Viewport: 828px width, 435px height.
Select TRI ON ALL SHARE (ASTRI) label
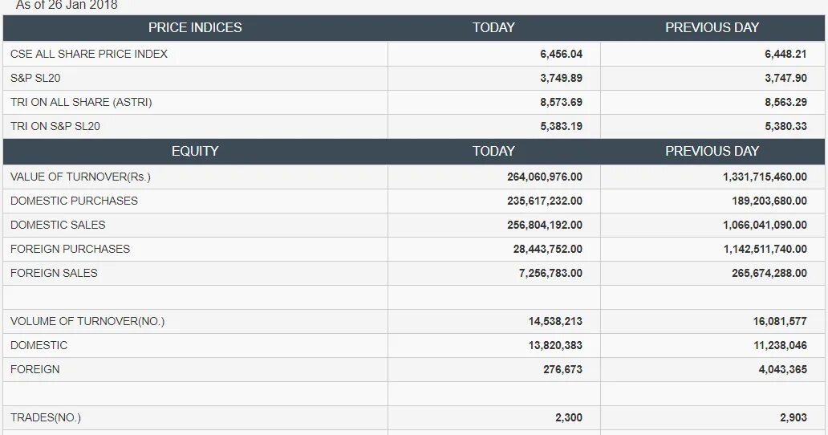coord(81,102)
